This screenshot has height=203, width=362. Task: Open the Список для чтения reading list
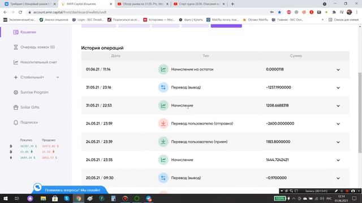(343, 20)
